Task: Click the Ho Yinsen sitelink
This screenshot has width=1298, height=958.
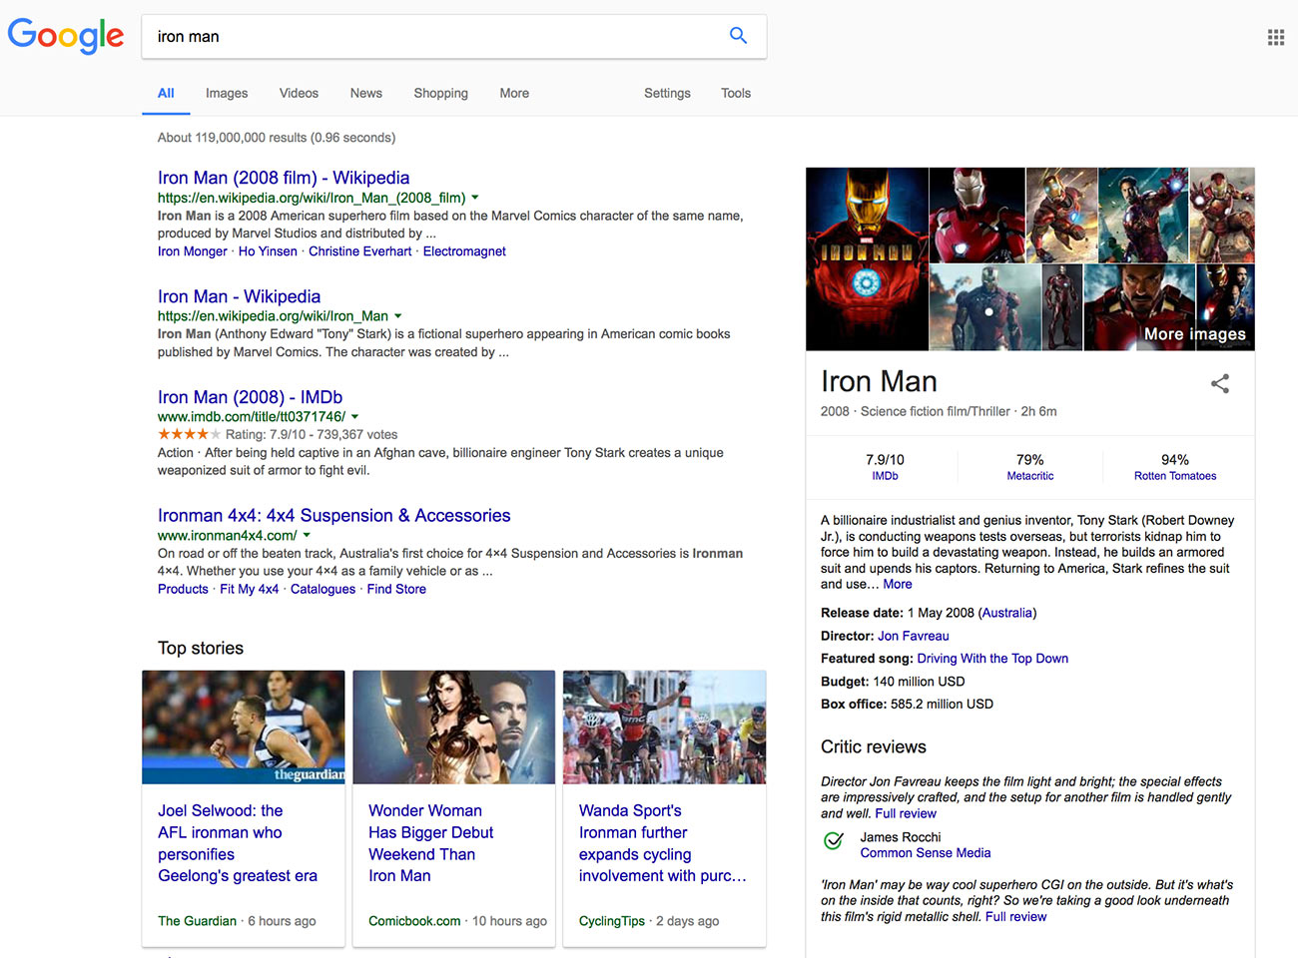Action: click(x=268, y=251)
